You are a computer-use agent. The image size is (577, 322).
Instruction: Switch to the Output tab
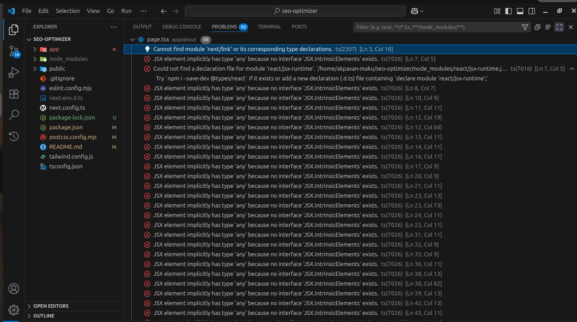click(x=142, y=27)
